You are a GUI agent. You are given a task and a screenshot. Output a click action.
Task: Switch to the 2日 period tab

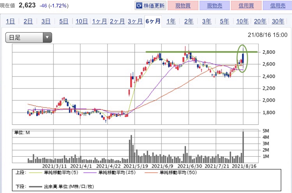(28, 21)
